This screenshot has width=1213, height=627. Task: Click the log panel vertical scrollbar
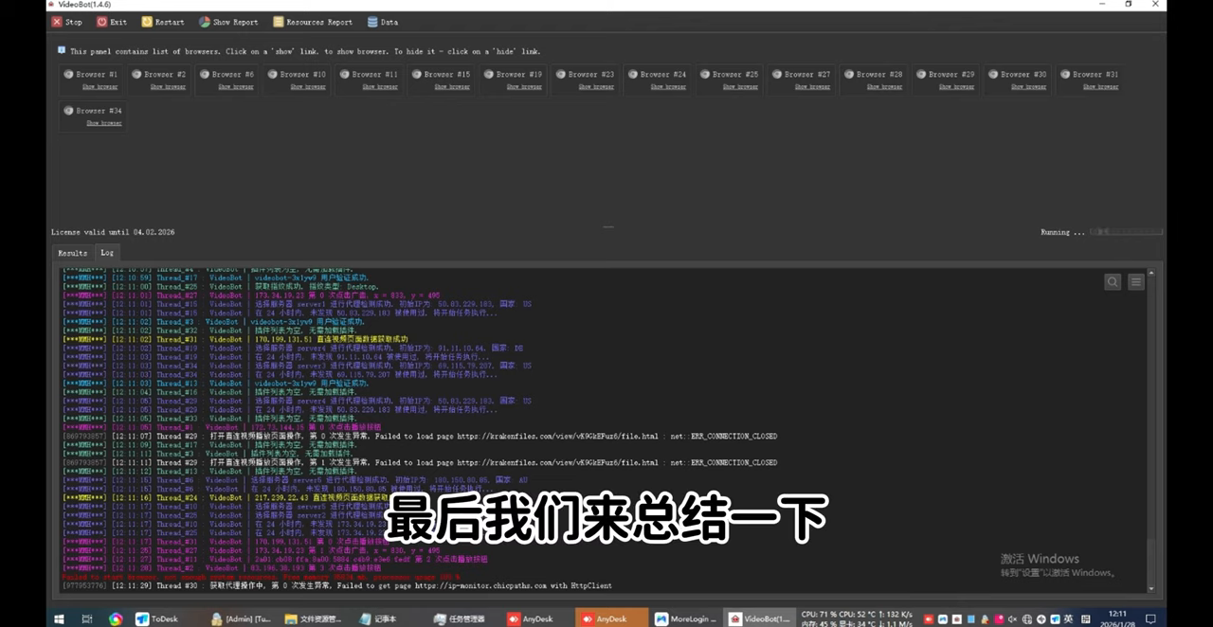pos(1152,431)
